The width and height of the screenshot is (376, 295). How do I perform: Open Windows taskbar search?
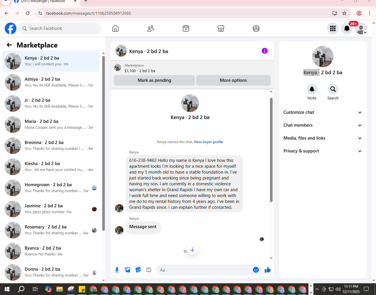21,289
